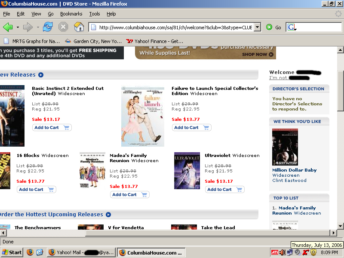Open the Failure to Launch Special Collector's title
The width and height of the screenshot is (344, 258).
[x=215, y=91]
